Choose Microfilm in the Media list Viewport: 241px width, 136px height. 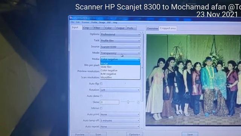(120, 77)
